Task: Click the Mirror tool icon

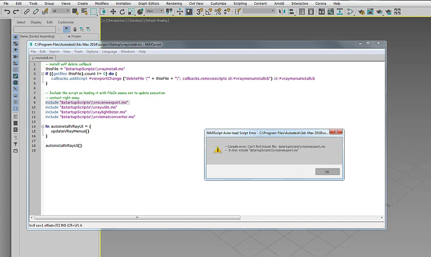Action: [x=282, y=12]
